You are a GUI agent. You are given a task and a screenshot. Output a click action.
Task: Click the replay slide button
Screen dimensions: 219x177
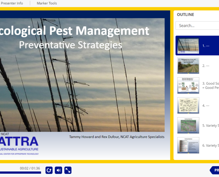49,170
